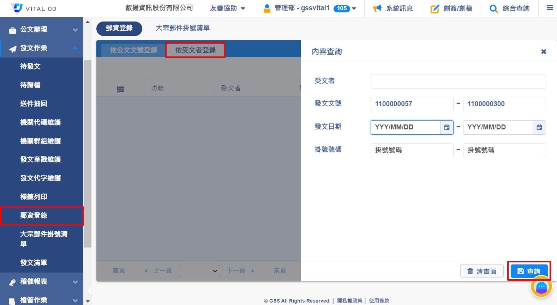Open calendar picker for end 發文日期

pyautogui.click(x=539, y=127)
